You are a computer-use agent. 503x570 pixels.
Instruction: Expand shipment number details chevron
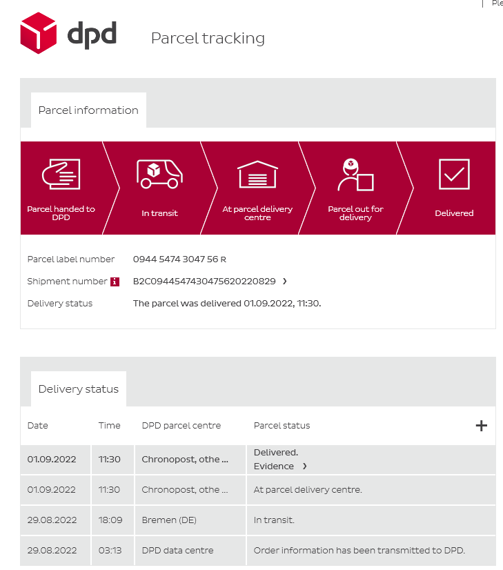(x=284, y=282)
